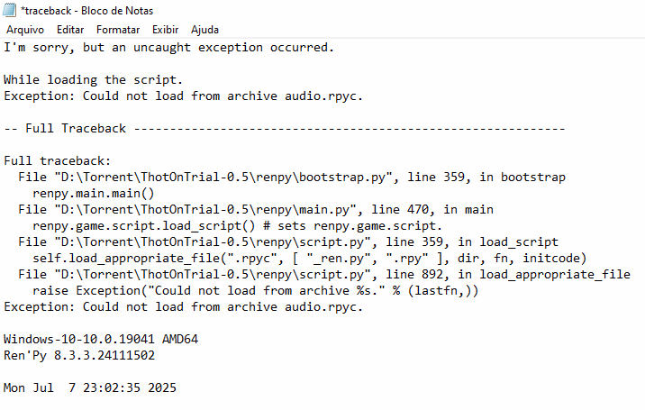The width and height of the screenshot is (645, 410).
Task: Place cursor in the "I'm sorry" first line
Action: pos(169,48)
